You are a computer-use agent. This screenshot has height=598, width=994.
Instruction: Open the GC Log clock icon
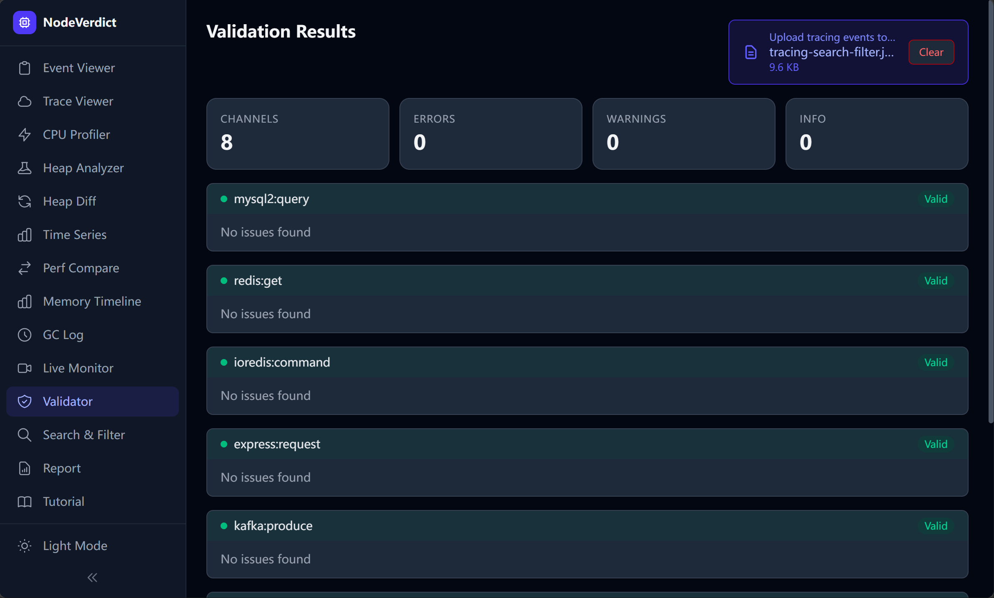(25, 335)
